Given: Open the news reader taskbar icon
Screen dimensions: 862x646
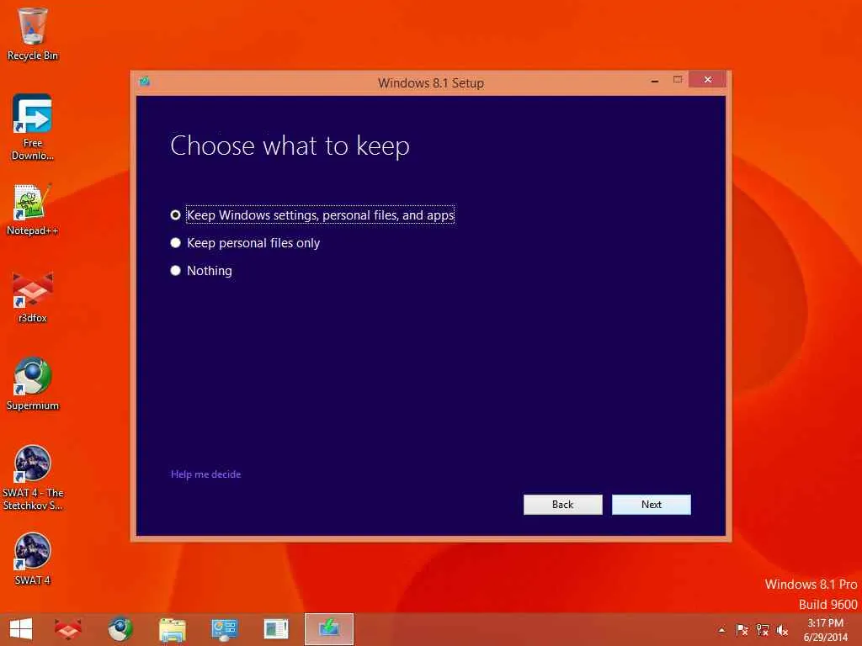Looking at the screenshot, I should (276, 629).
